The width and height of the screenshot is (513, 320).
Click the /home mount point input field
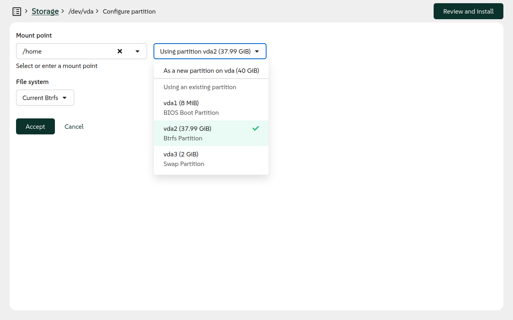64,51
